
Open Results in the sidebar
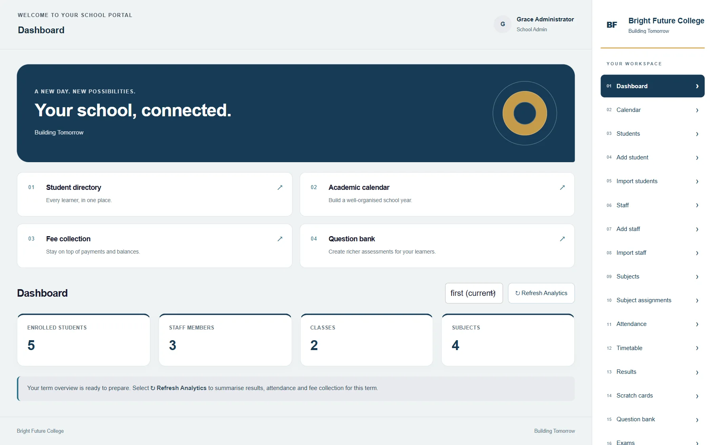652,372
